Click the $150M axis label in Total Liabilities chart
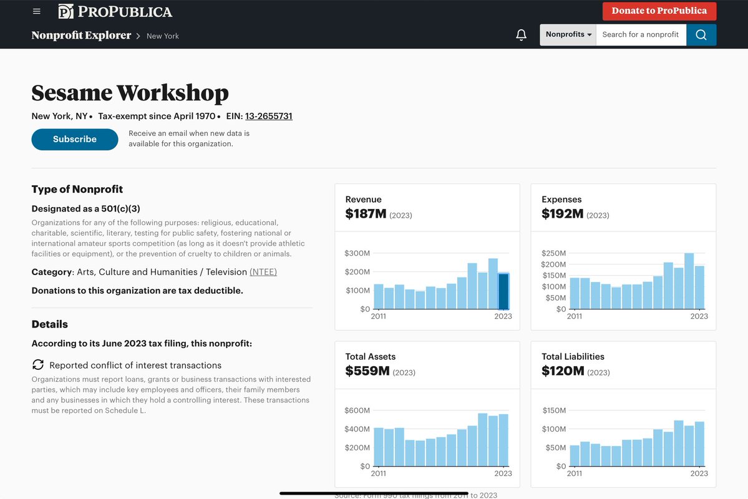The width and height of the screenshot is (748, 499). coord(554,411)
